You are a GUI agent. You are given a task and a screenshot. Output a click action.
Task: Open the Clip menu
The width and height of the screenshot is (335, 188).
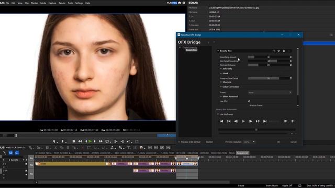point(27,3)
